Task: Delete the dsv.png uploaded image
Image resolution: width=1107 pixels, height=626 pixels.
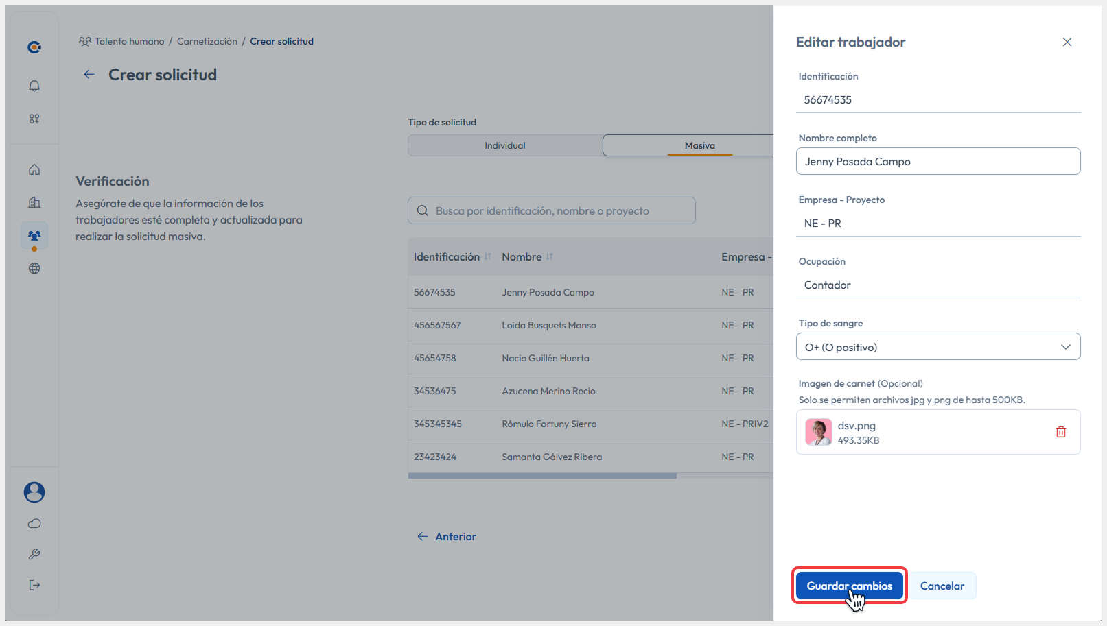Action: pyautogui.click(x=1060, y=432)
